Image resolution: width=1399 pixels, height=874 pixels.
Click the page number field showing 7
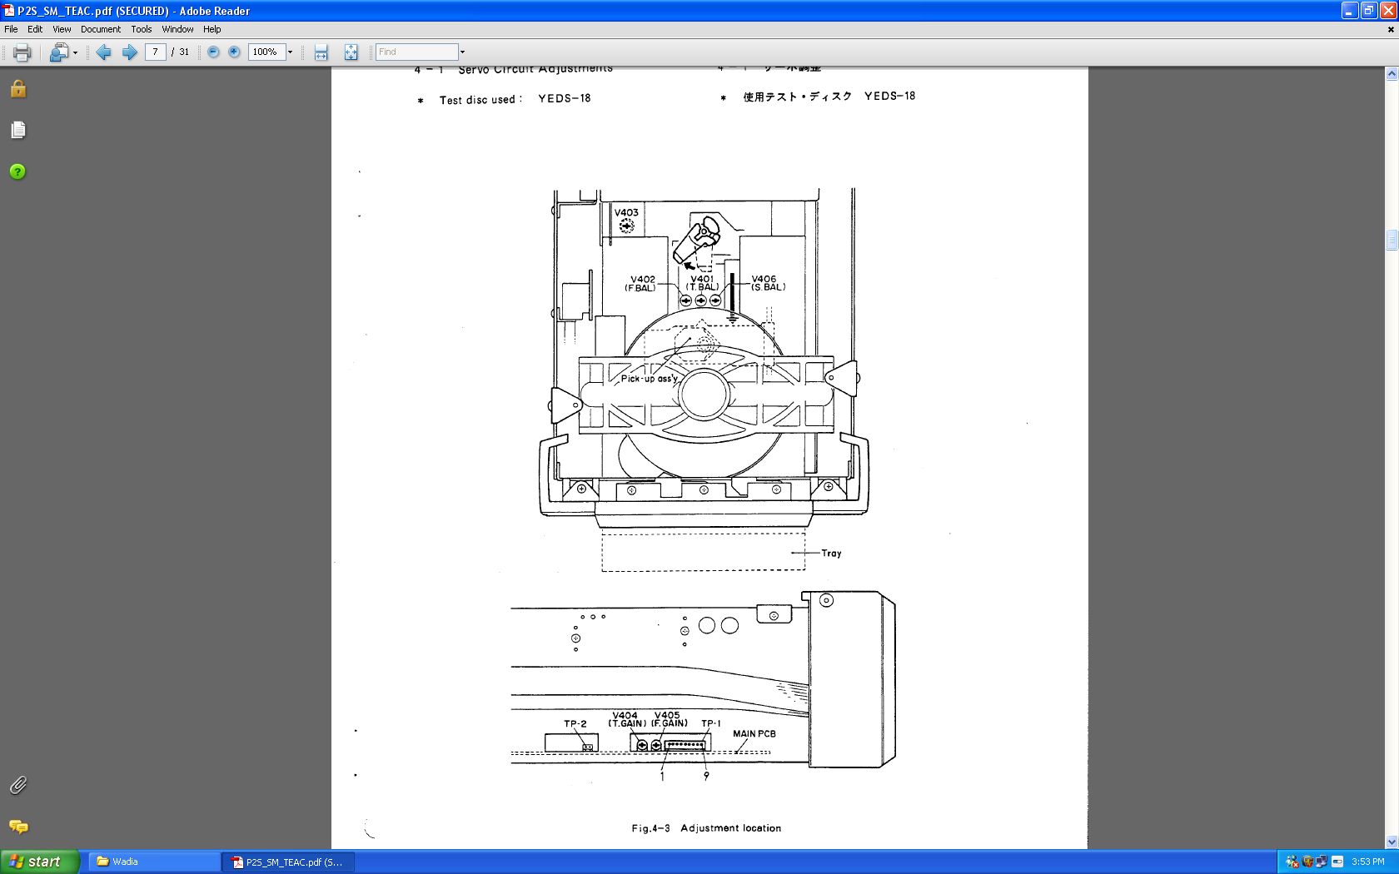tap(155, 52)
